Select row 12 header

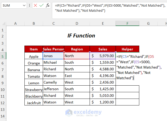pyautogui.click(x=3, y=102)
